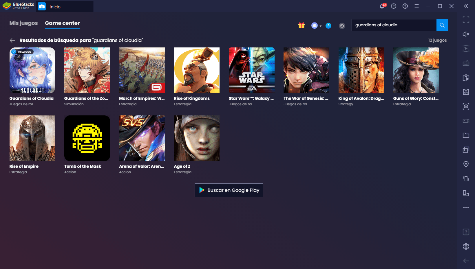This screenshot has width=475, height=269.
Task: Click the 'Age of Z' title text
Action: [x=182, y=166]
